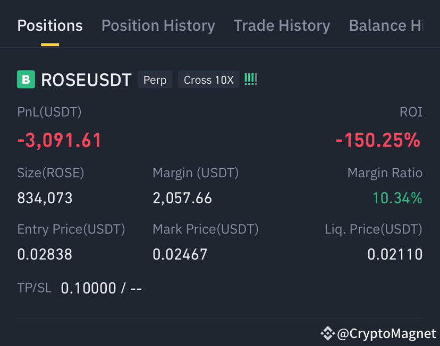Screen dimensions: 440x346
Task: Select the Positions tab
Action: pyautogui.click(x=49, y=25)
